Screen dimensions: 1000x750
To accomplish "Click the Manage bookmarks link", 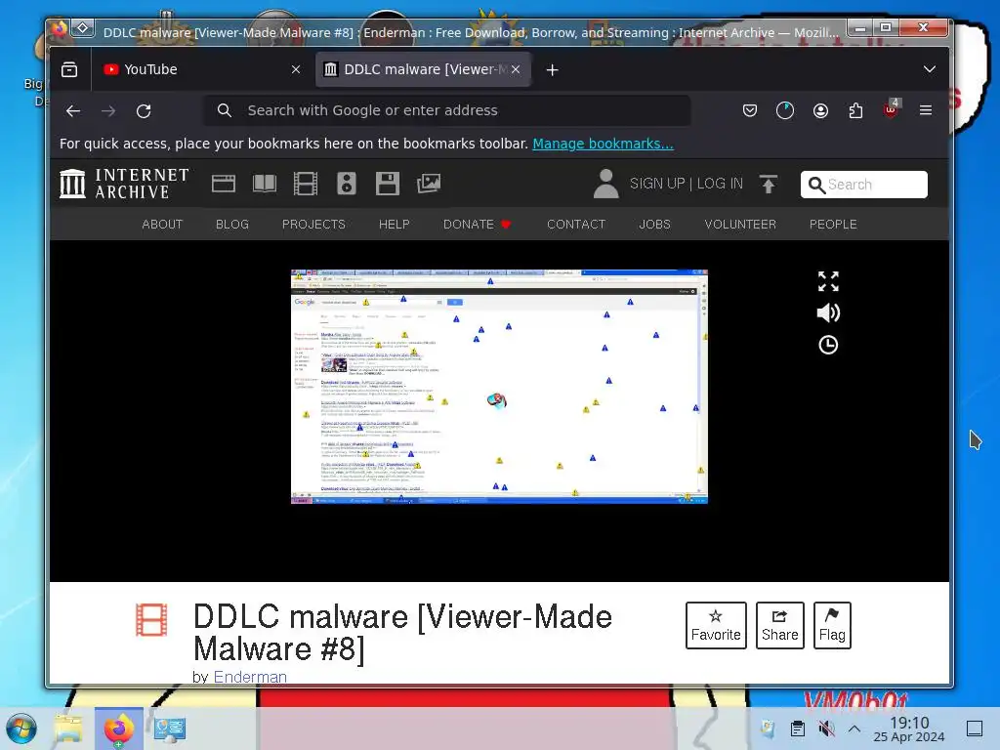I will point(603,144).
